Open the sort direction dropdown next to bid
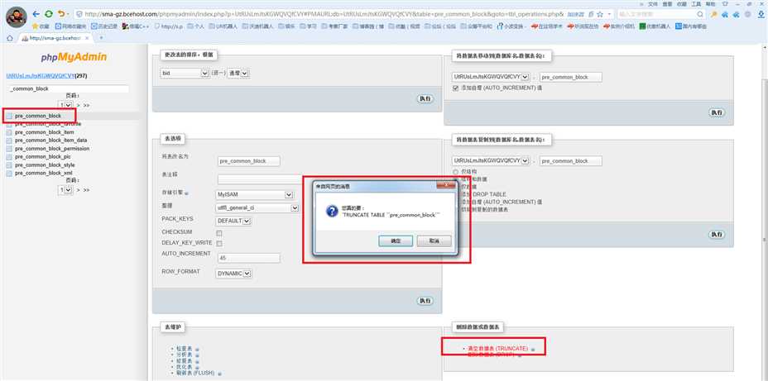 tap(239, 73)
